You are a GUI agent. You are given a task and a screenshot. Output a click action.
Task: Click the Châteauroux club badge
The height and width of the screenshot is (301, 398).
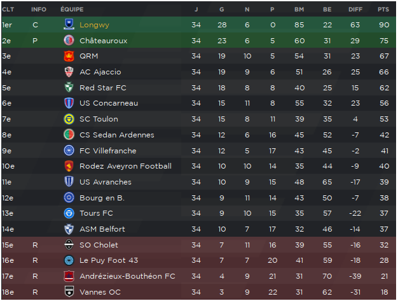click(x=69, y=40)
